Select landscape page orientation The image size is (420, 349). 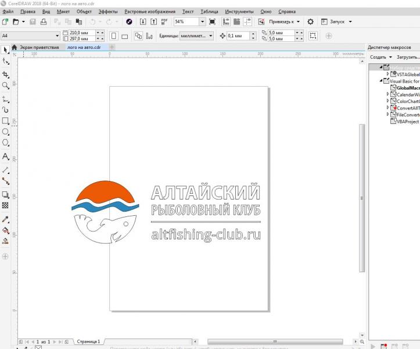coord(124,36)
